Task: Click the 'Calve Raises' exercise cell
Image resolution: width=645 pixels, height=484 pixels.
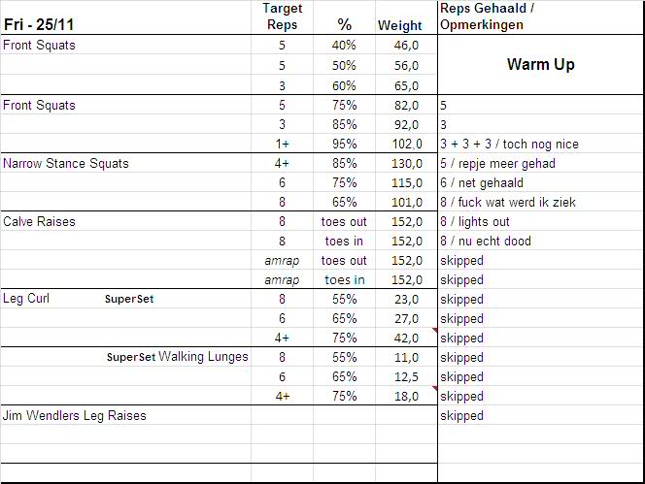Action: (40, 221)
